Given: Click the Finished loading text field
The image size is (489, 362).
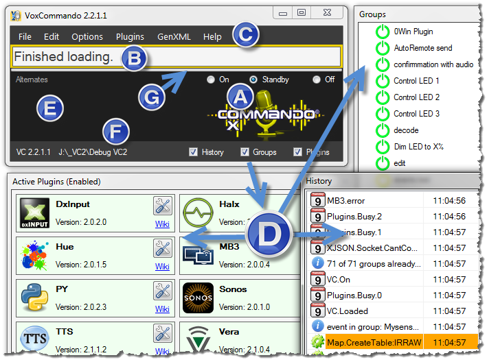Looking at the screenshot, I should (x=177, y=57).
